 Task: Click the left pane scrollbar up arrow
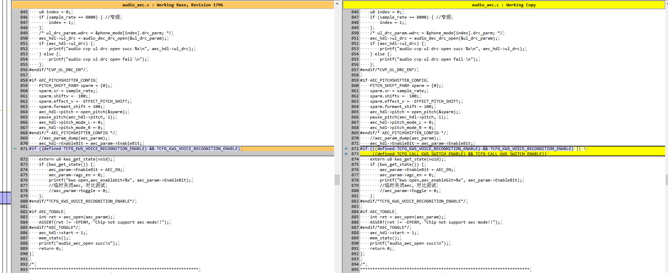pyautogui.click(x=337, y=4)
